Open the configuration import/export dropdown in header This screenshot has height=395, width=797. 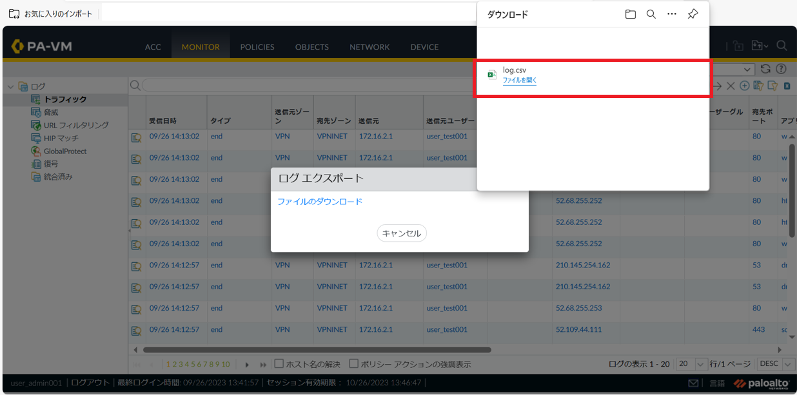(760, 46)
